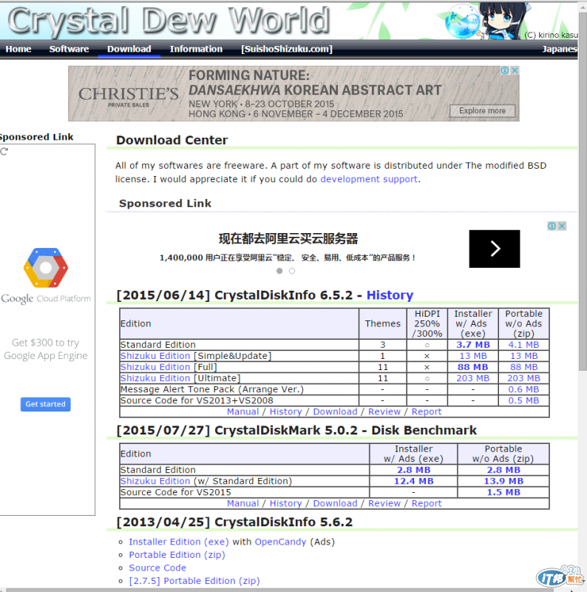
Task: Click Get $300 to try Google App Engine text
Action: 46,349
